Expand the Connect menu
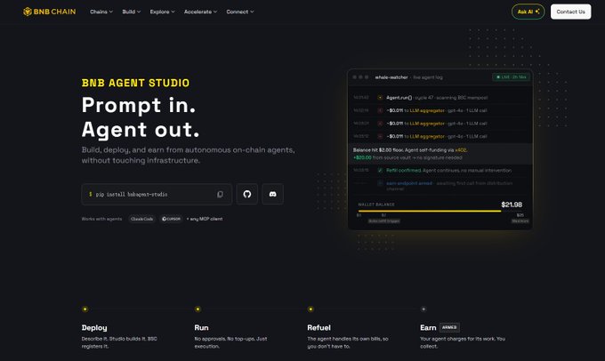The width and height of the screenshot is (605, 361). (x=240, y=12)
